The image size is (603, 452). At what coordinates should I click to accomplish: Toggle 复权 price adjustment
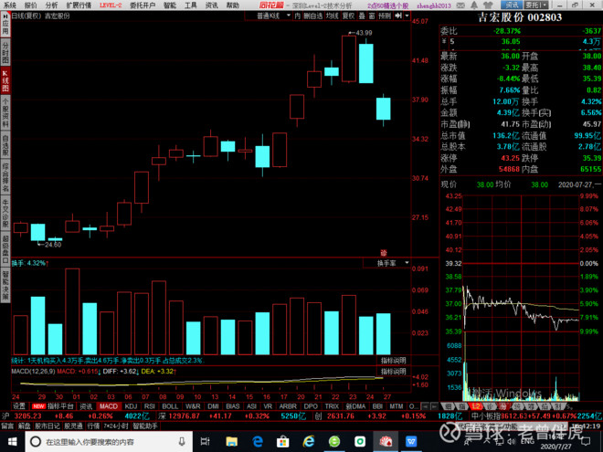click(348, 16)
